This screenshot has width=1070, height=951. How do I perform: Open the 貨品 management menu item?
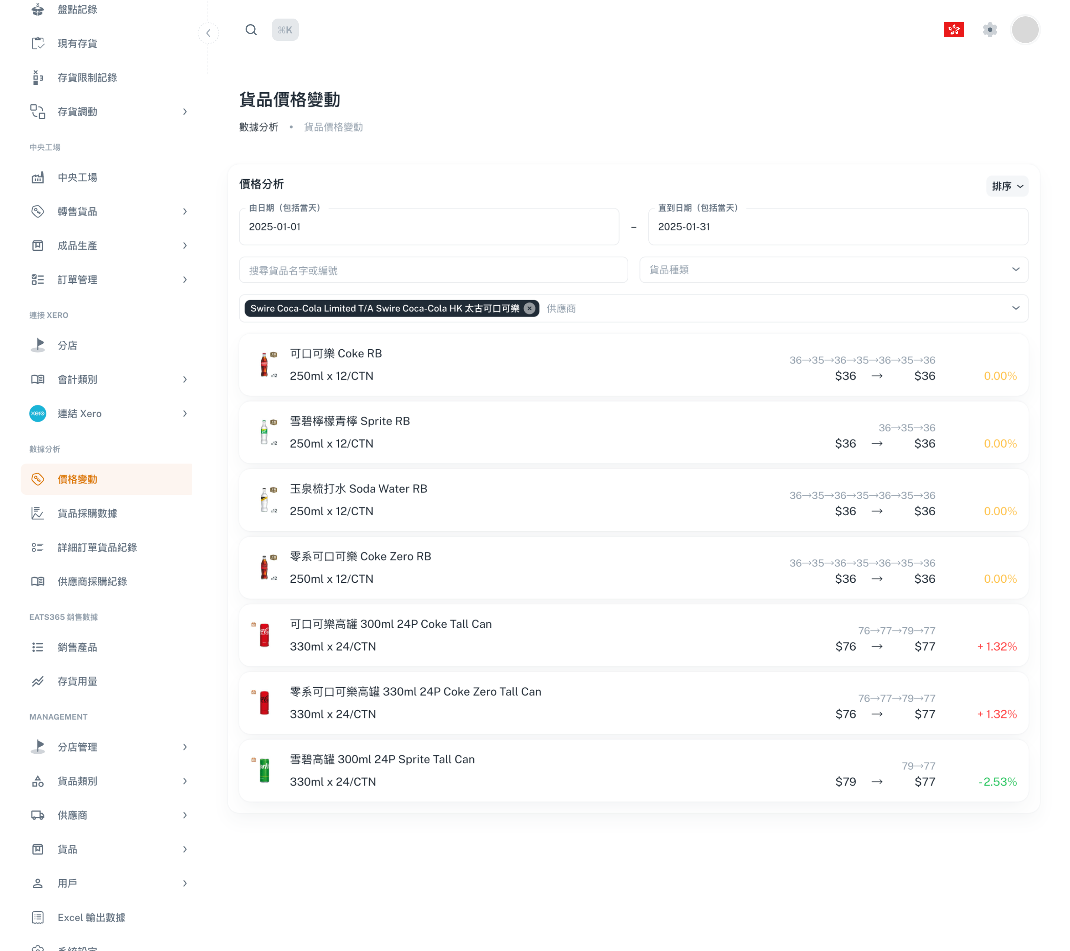pyautogui.click(x=106, y=850)
